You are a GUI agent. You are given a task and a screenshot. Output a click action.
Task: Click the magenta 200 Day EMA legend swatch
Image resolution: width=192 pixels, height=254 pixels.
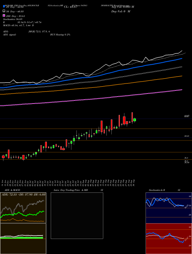[x=4, y=15]
